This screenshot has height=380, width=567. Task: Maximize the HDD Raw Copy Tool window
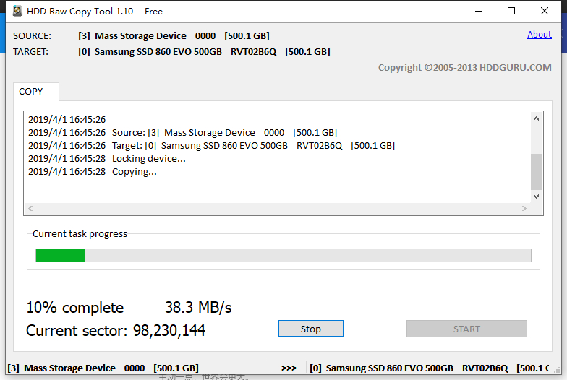(x=511, y=11)
